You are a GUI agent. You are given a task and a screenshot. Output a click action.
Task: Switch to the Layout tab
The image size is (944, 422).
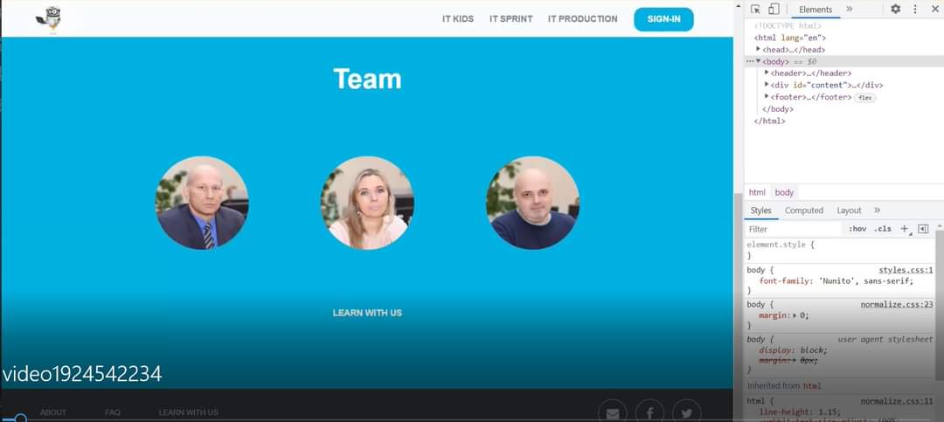(x=849, y=210)
